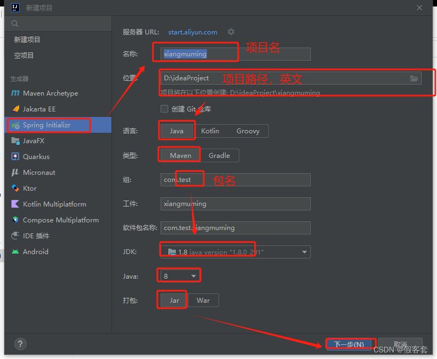Choose Micronaut generator
Image resolution: width=437 pixels, height=359 pixels.
point(58,173)
